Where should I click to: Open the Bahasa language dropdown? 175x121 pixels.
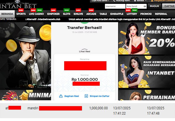coord(140,1)
